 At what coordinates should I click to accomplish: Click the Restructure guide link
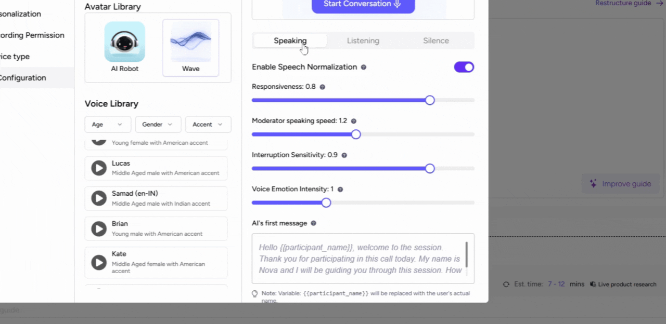pos(623,3)
